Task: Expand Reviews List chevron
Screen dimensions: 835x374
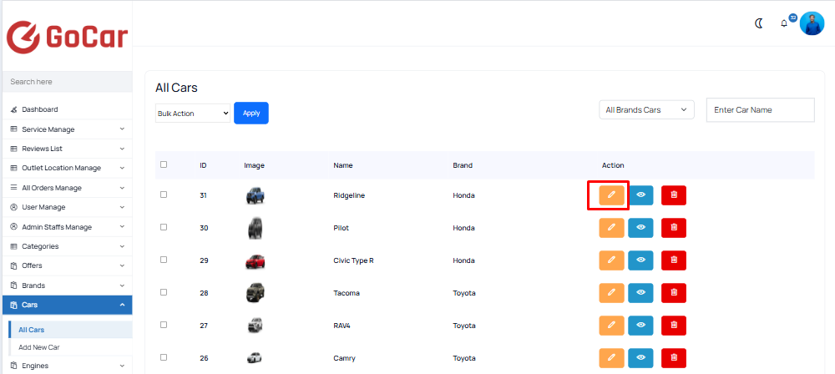Action: click(122, 149)
